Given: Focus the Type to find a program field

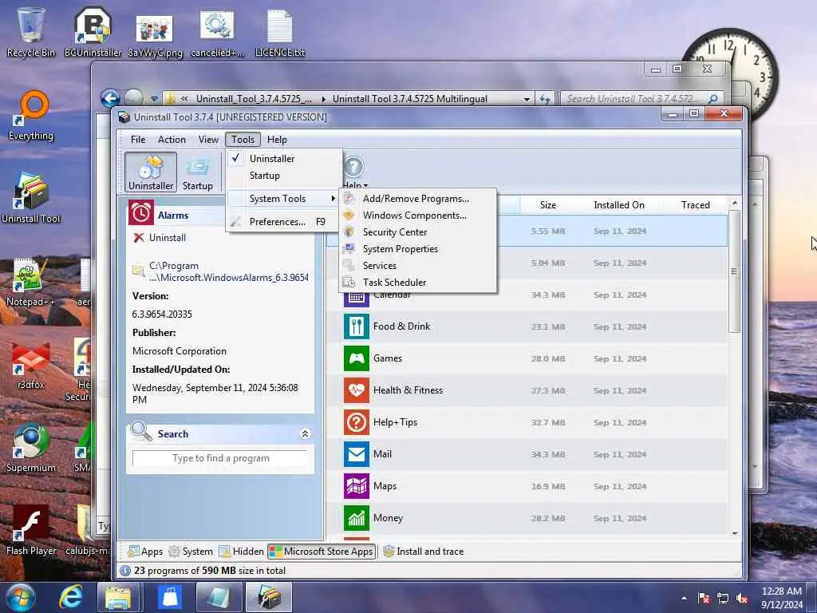Looking at the screenshot, I should coord(220,458).
